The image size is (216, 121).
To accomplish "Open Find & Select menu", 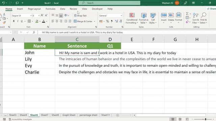I will click(204, 18).
